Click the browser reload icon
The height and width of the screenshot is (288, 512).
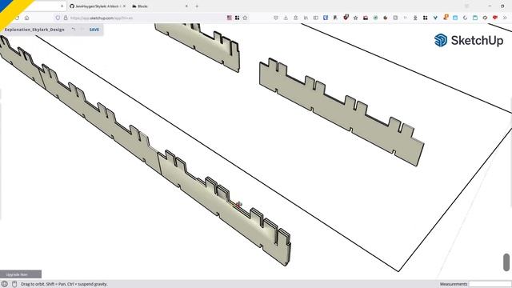coord(17,18)
